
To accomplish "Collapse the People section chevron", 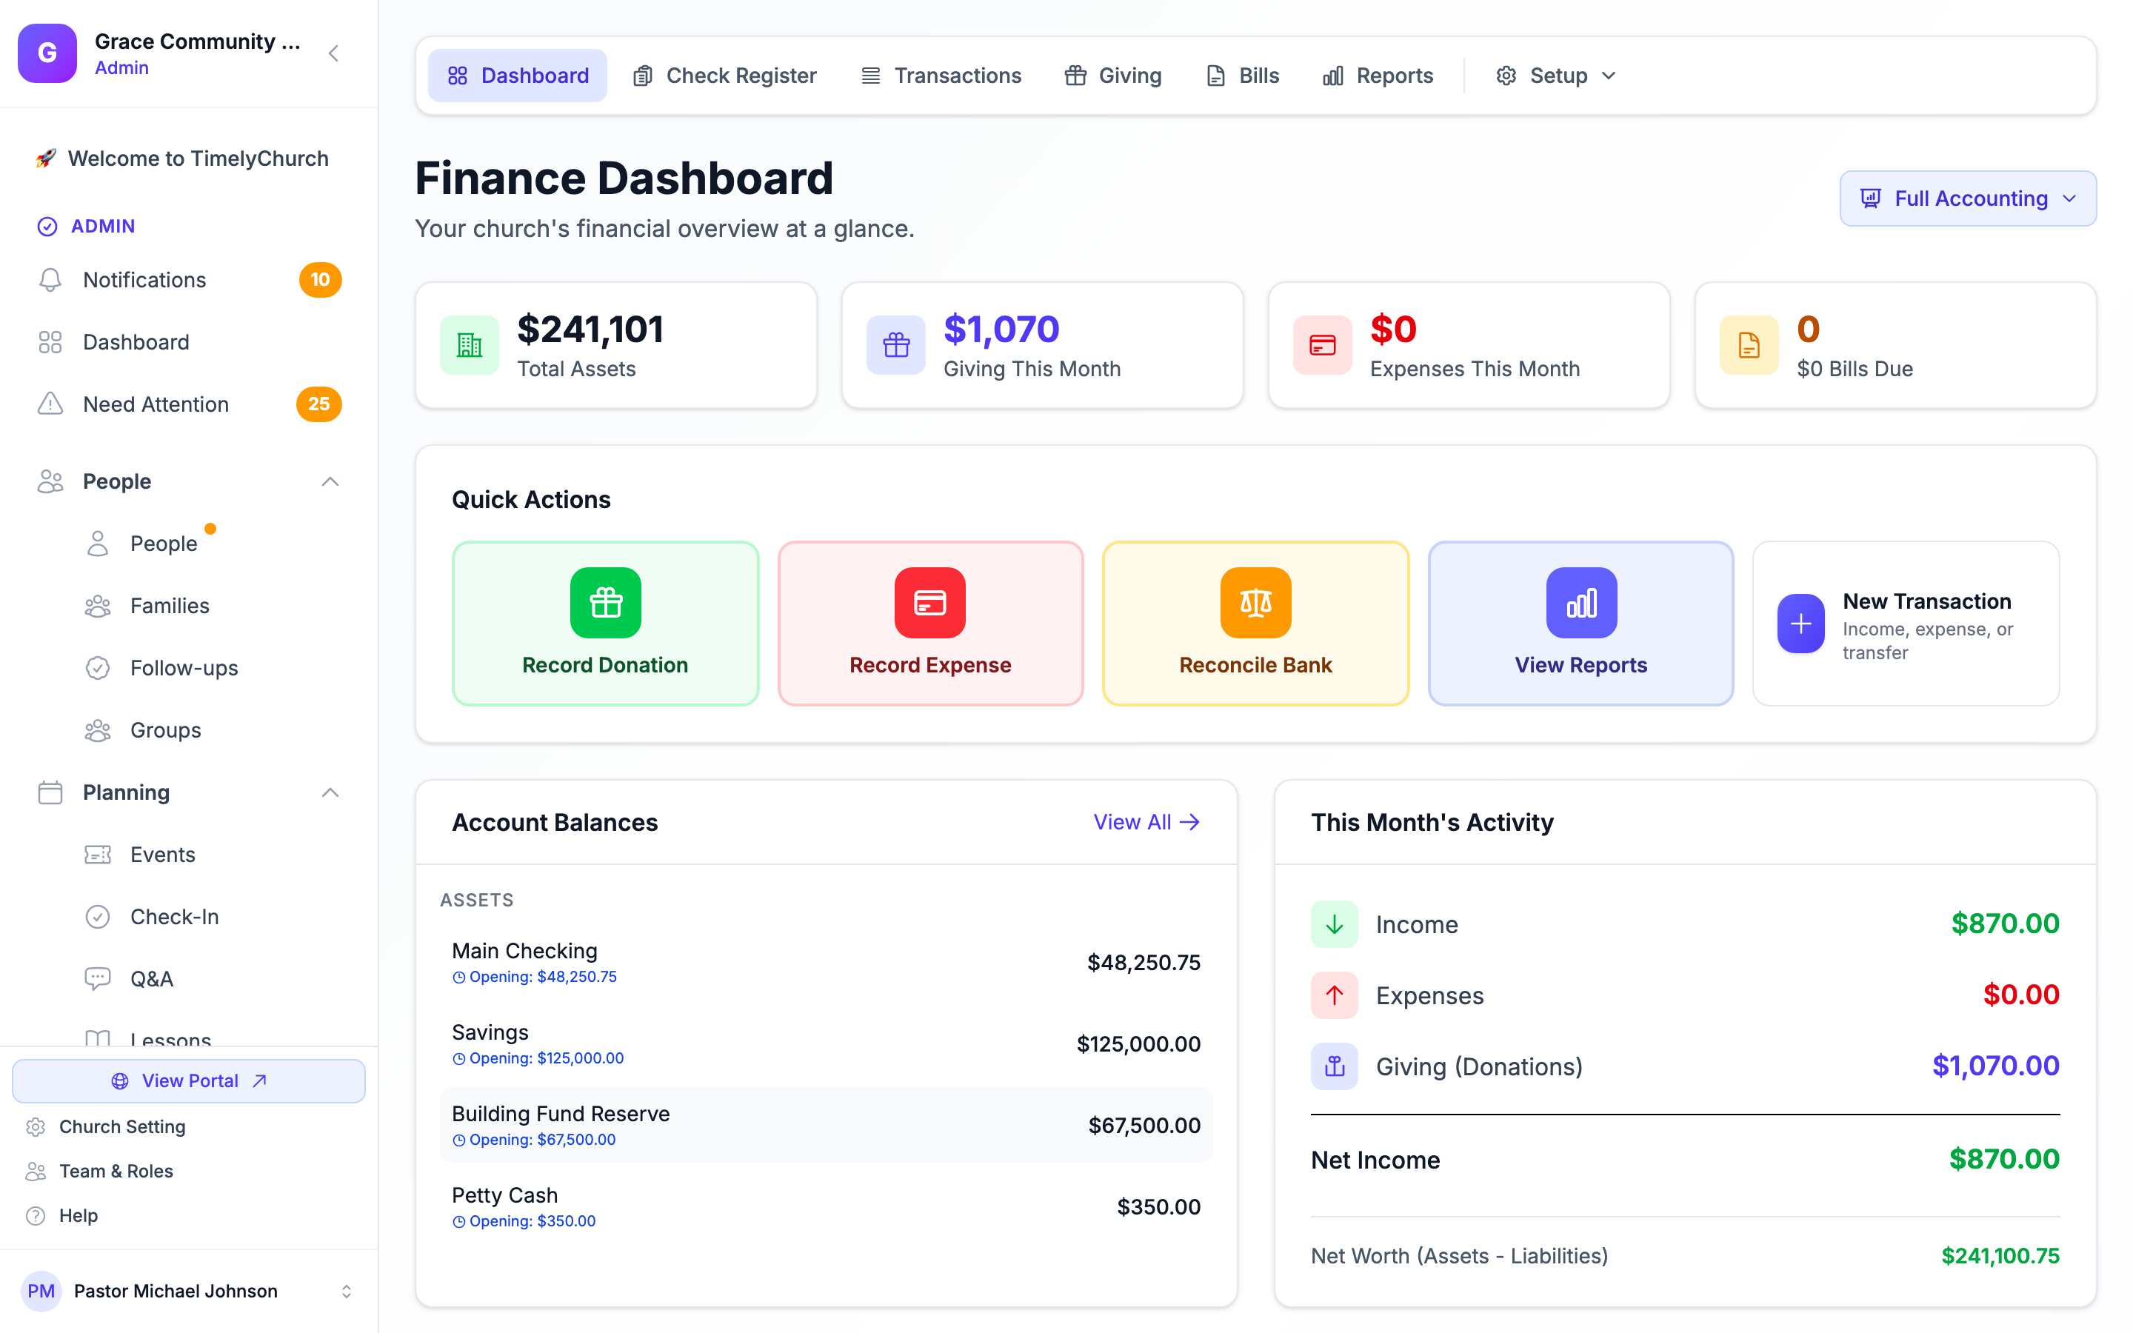I will (330, 481).
